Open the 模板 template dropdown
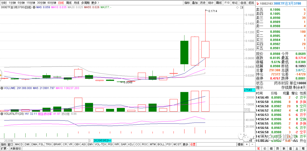 (x=240, y=144)
